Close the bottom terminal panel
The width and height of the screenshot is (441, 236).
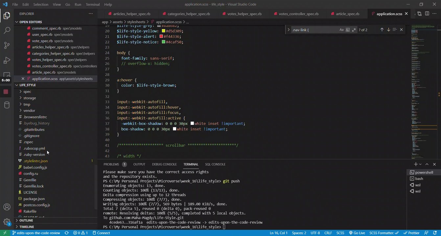point(434,164)
